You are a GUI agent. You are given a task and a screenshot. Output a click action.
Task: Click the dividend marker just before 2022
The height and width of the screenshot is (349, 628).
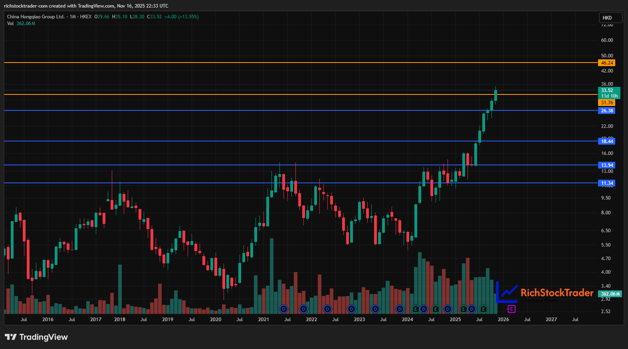(x=304, y=309)
